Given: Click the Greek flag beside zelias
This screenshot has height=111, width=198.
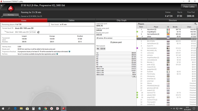Looking at the screenshot, I should tap(168, 36).
